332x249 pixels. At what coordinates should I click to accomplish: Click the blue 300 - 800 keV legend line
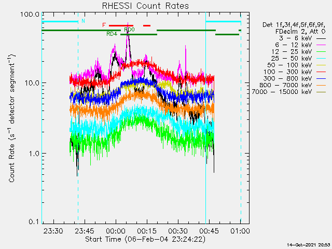321,79
